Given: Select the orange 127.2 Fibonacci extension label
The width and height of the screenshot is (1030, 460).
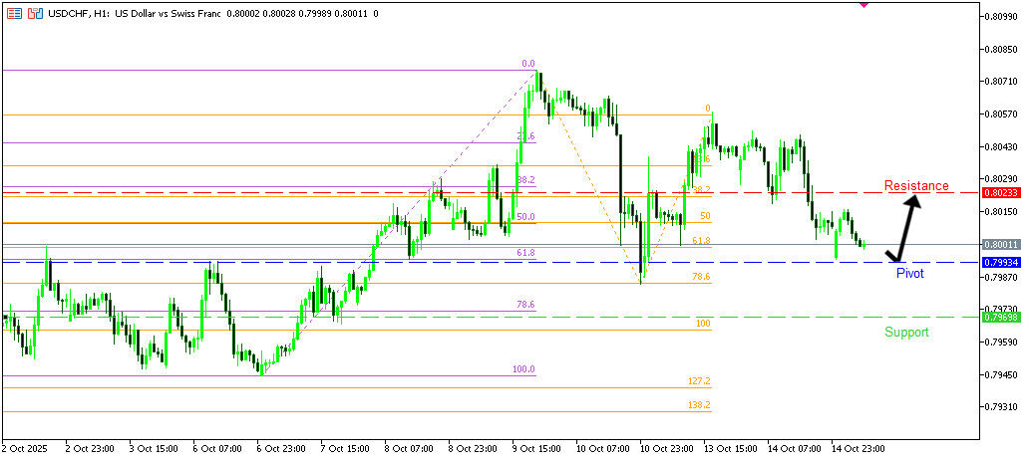Looking at the screenshot, I should (x=699, y=381).
